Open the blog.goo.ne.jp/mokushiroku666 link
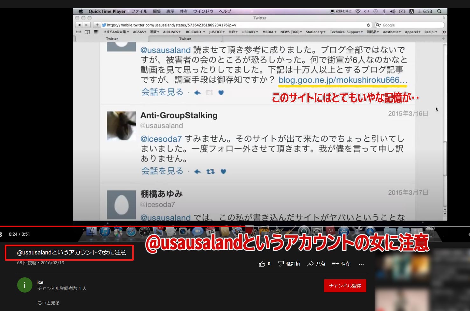The image size is (470, 311). pos(343,80)
